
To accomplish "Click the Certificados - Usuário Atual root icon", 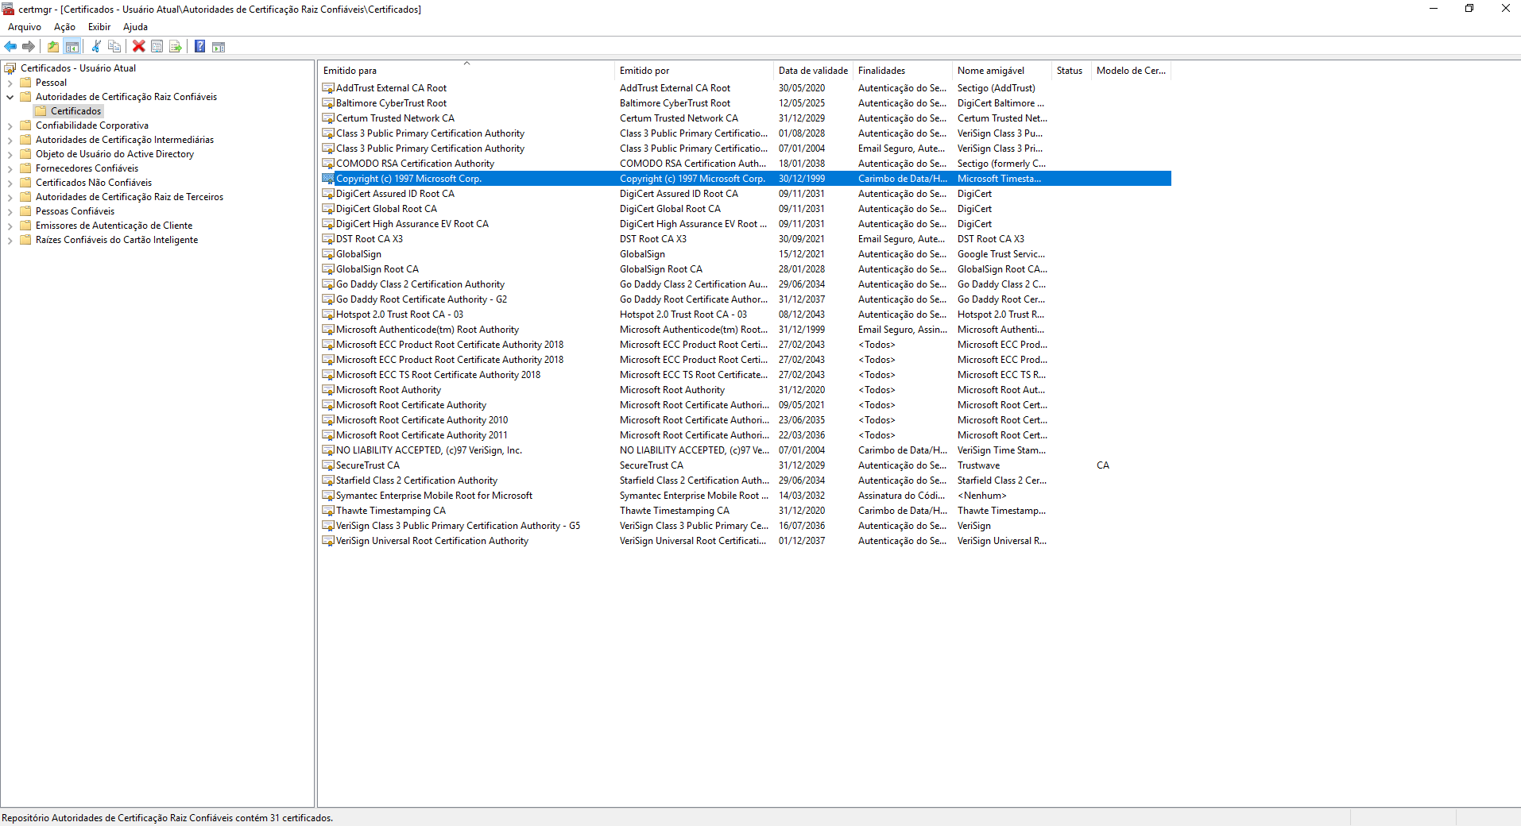I will 10,68.
